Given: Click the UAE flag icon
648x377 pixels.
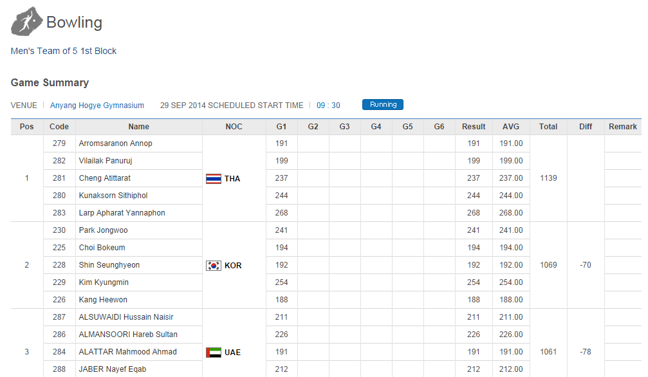Looking at the screenshot, I should 213,352.
